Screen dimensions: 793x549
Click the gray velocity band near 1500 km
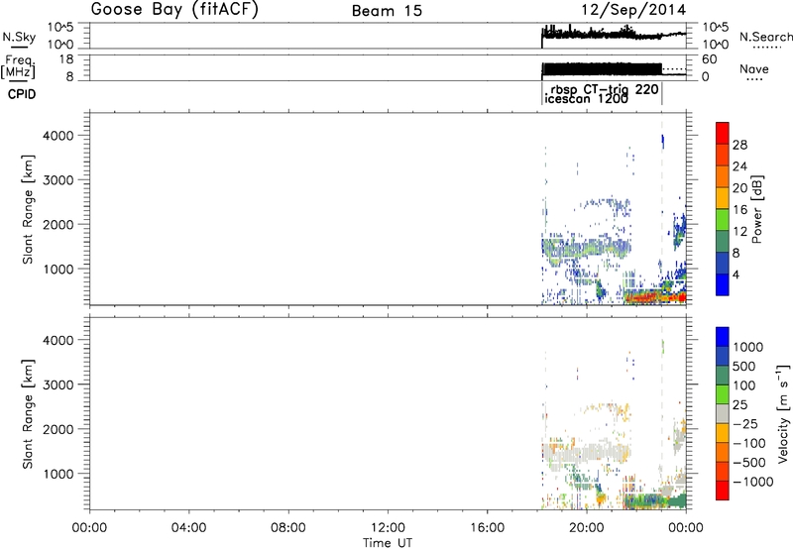pyautogui.click(x=587, y=452)
